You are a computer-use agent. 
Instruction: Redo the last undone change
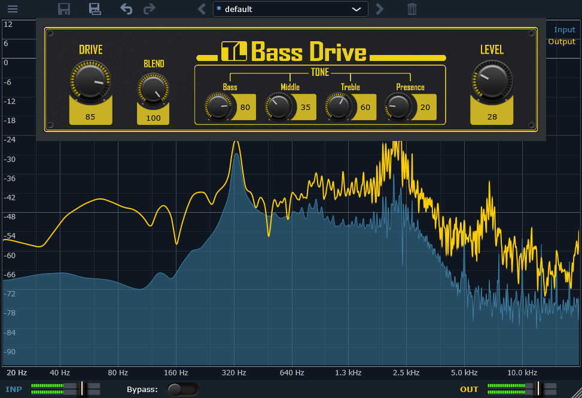(x=149, y=8)
